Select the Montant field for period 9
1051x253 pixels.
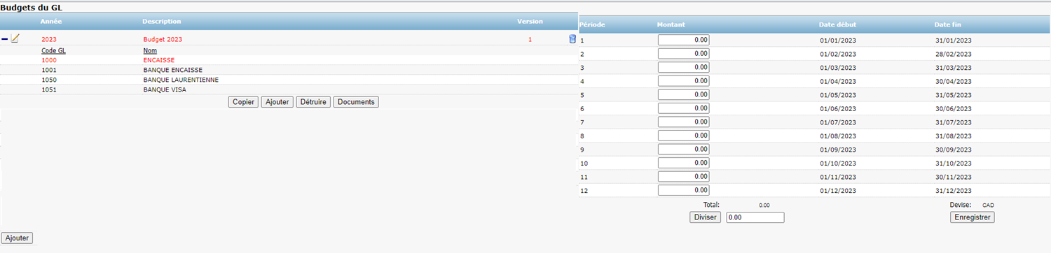pyautogui.click(x=684, y=149)
